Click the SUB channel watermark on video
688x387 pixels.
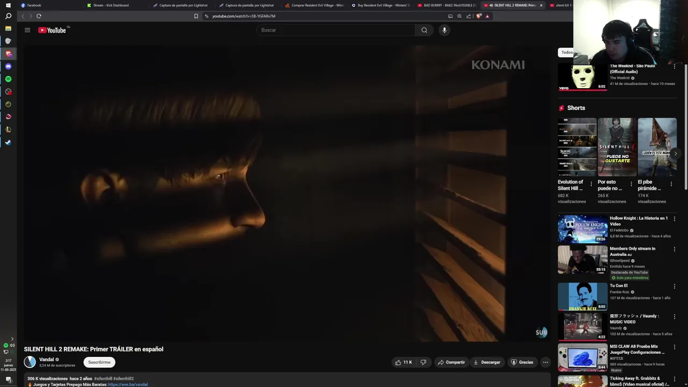[541, 332]
